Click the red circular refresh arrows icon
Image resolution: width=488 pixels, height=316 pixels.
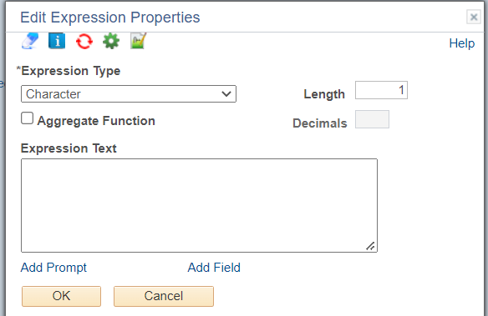pyautogui.click(x=84, y=42)
